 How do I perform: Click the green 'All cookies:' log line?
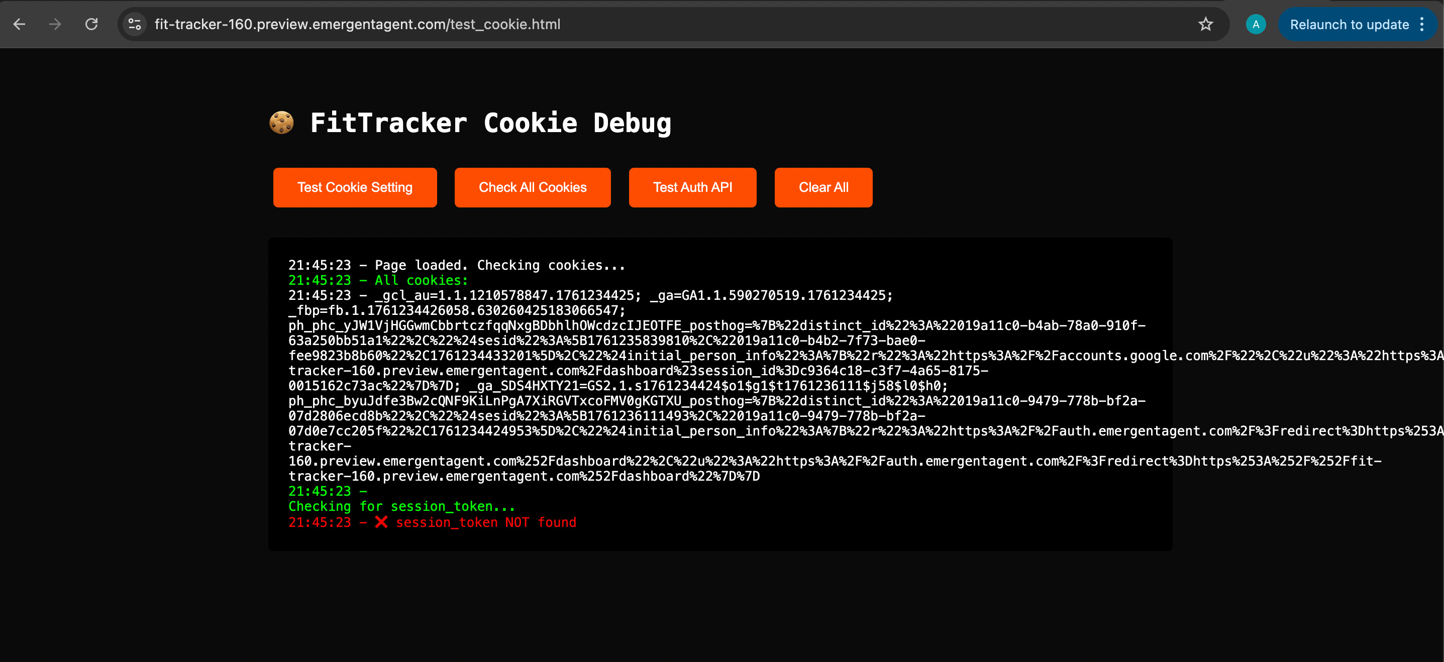point(378,280)
